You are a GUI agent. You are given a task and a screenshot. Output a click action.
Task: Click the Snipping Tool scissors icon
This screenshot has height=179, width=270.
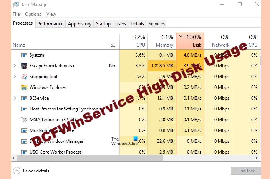pos(24,77)
